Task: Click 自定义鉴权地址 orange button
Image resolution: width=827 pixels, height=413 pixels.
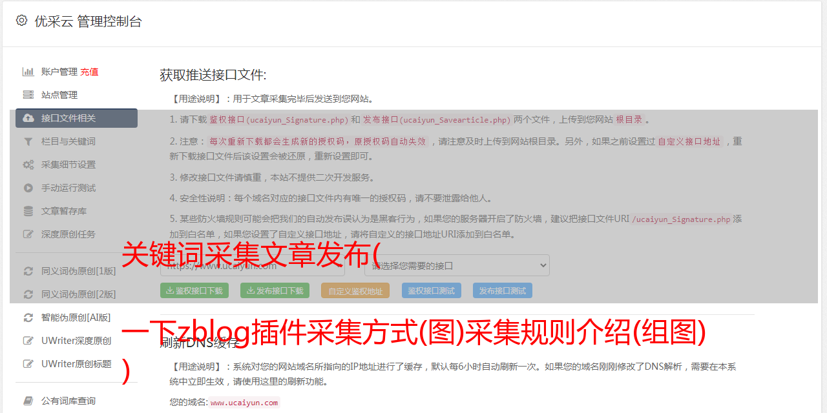Action: point(355,290)
